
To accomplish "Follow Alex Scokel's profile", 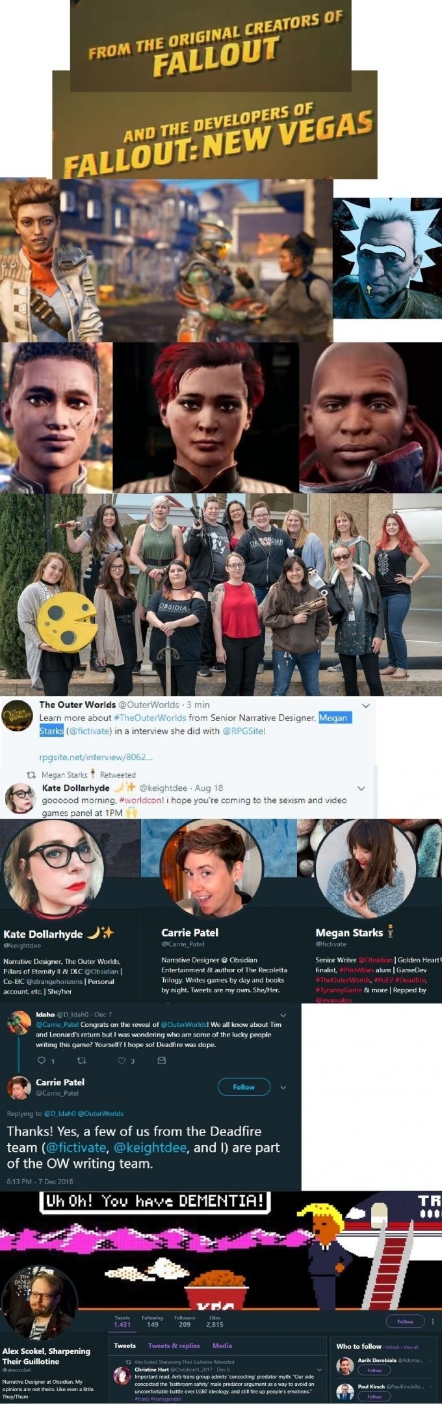I will coord(405,1321).
